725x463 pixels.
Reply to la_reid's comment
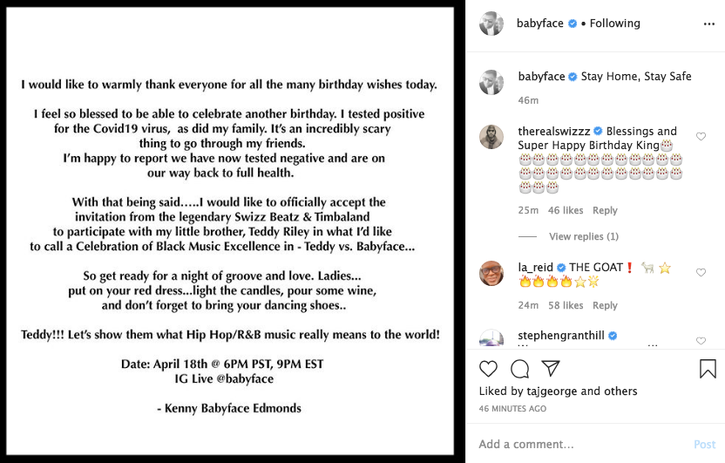click(605, 306)
